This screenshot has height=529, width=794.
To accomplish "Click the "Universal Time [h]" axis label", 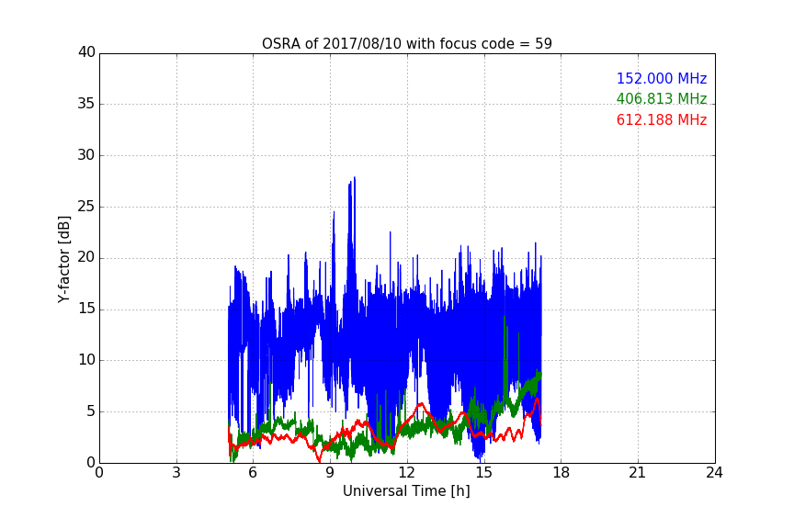I will click(406, 491).
